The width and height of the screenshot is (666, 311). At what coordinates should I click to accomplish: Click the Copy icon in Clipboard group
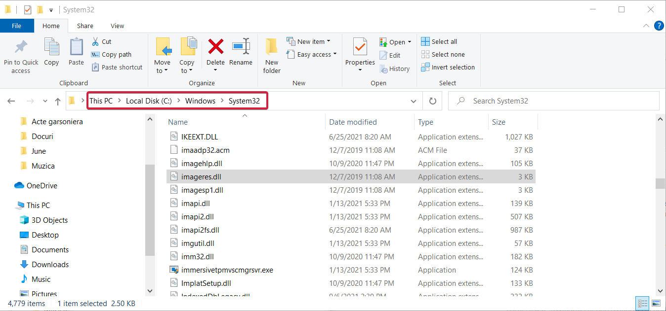pos(51,46)
